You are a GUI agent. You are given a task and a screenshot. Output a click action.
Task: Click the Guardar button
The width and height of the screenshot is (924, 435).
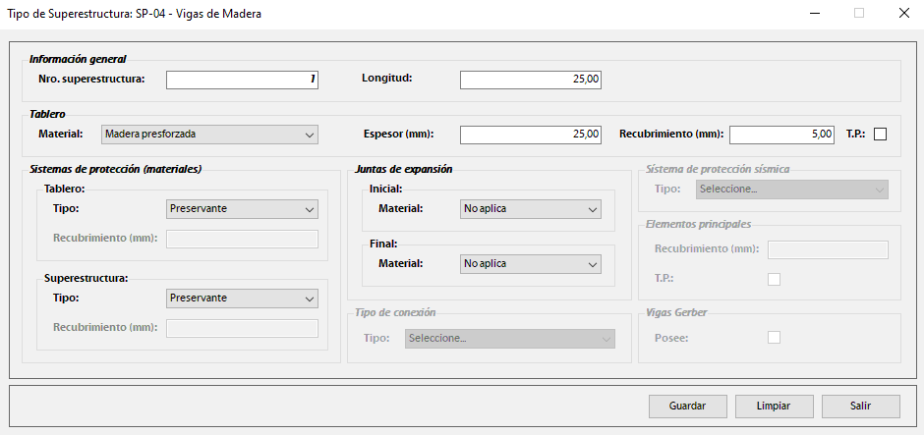pyautogui.click(x=688, y=406)
